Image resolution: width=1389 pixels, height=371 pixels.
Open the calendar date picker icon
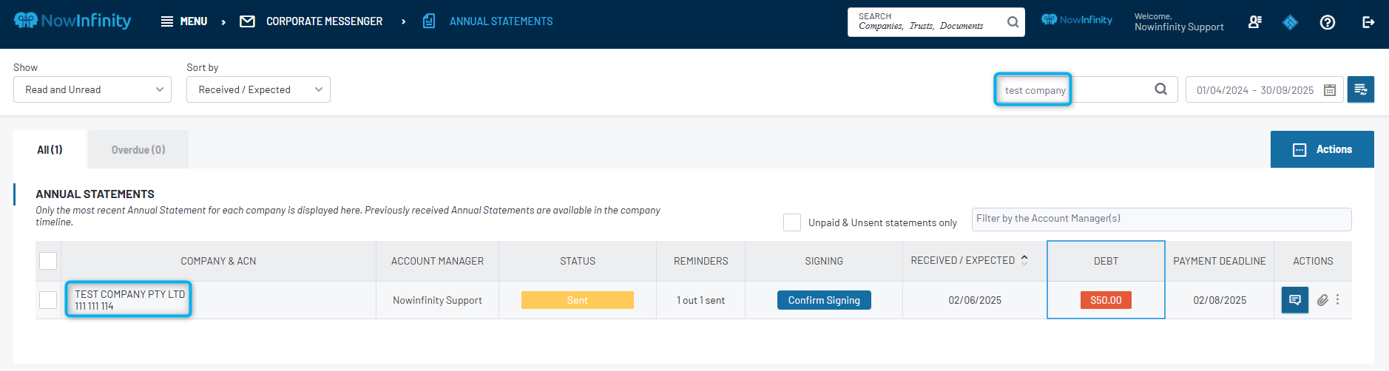[x=1329, y=90]
